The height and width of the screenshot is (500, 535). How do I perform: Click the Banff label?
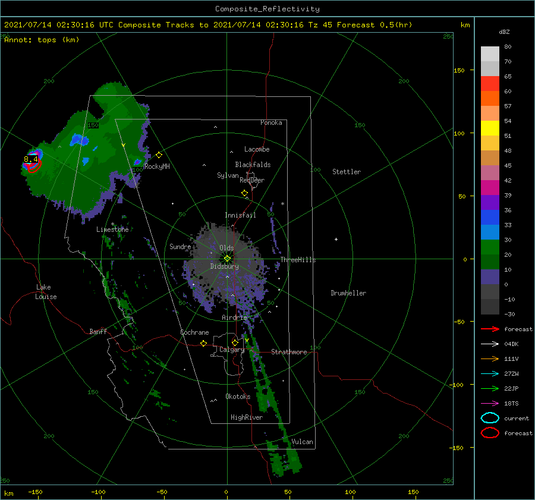(98, 331)
